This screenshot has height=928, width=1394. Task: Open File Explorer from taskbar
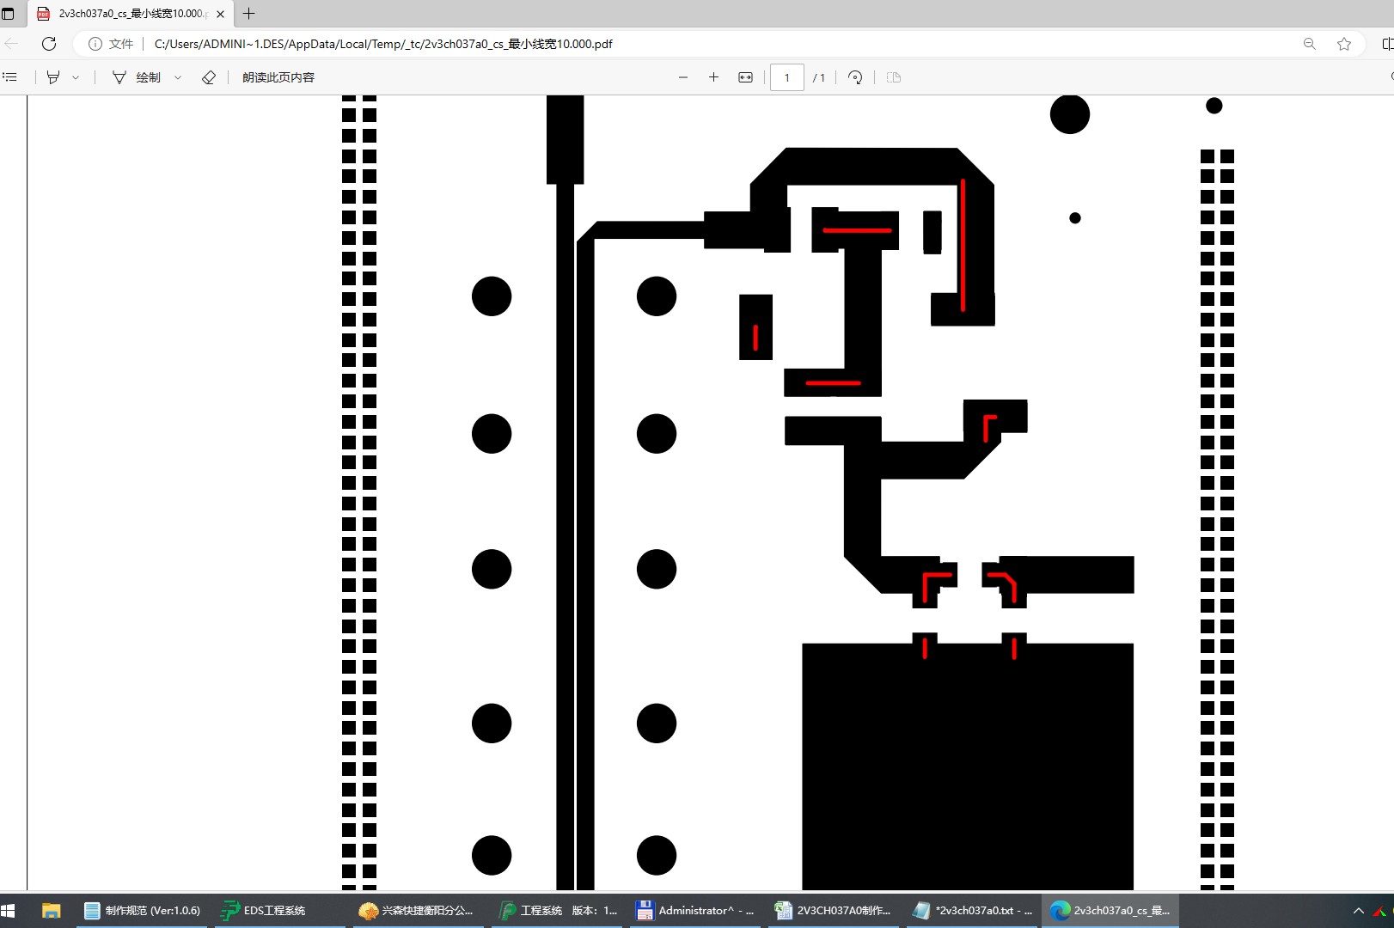[x=52, y=911]
